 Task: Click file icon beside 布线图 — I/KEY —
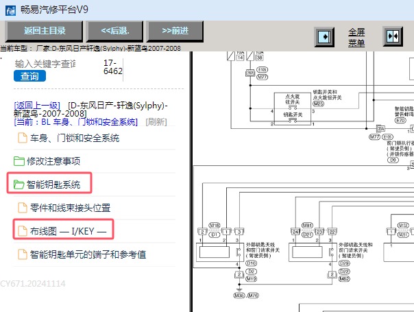click(x=23, y=231)
